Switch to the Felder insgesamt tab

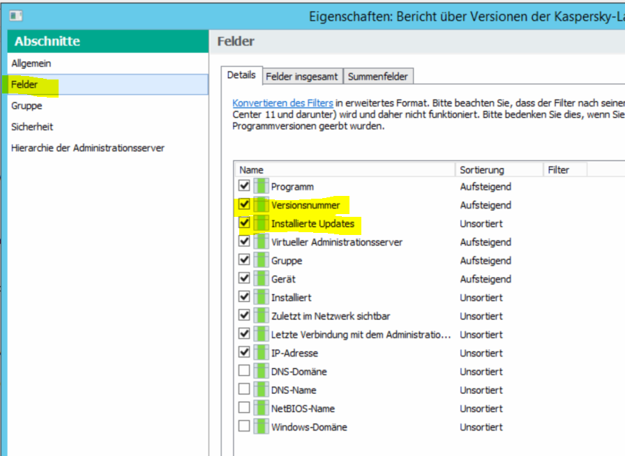click(302, 77)
